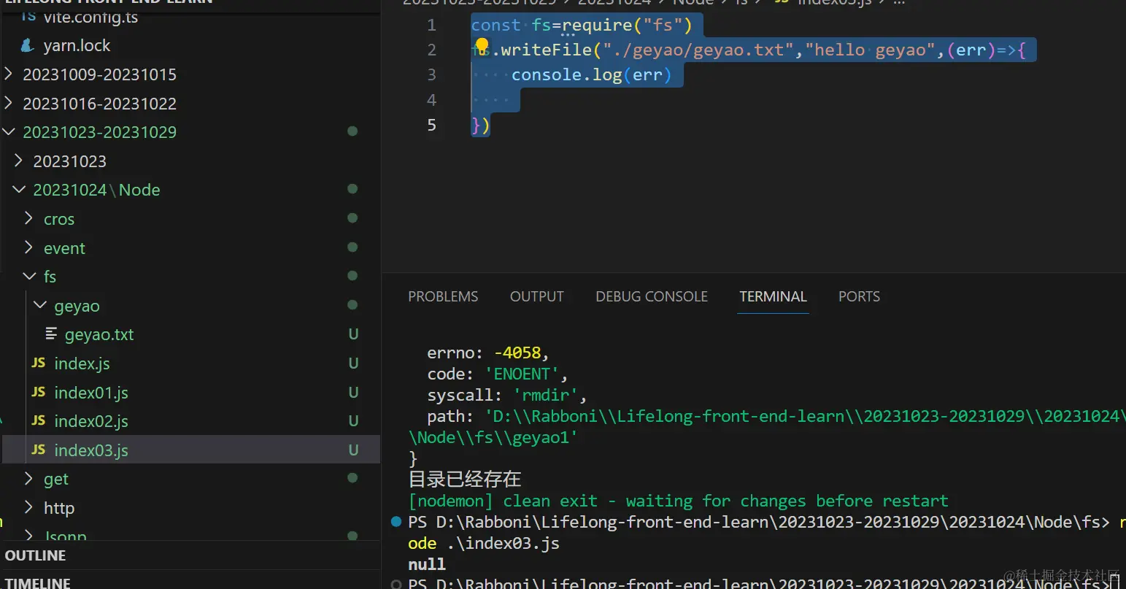This screenshot has height=589, width=1126.
Task: Expand the get folder
Action: click(29, 479)
